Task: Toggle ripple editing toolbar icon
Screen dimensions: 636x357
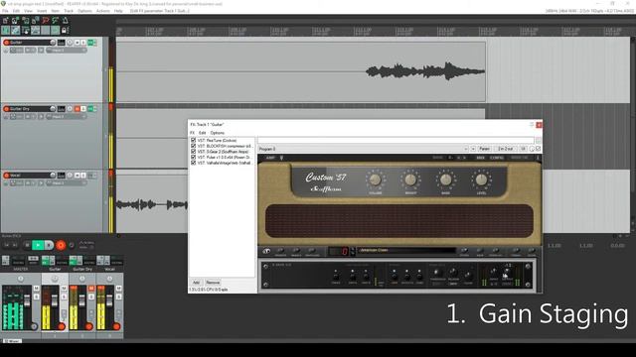Action: tap(26, 31)
